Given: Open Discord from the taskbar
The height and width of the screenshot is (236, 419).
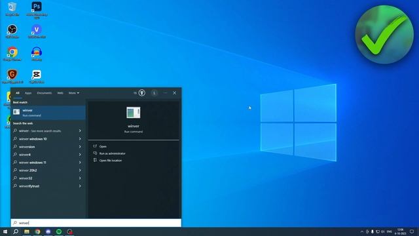Looking at the screenshot, I should (48, 231).
